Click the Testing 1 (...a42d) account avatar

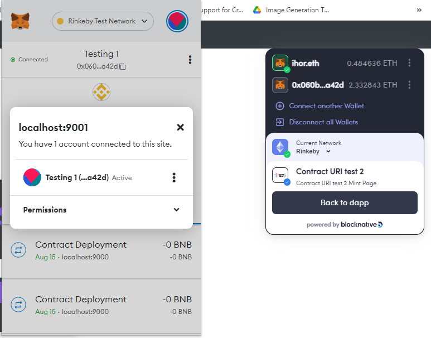tap(32, 177)
